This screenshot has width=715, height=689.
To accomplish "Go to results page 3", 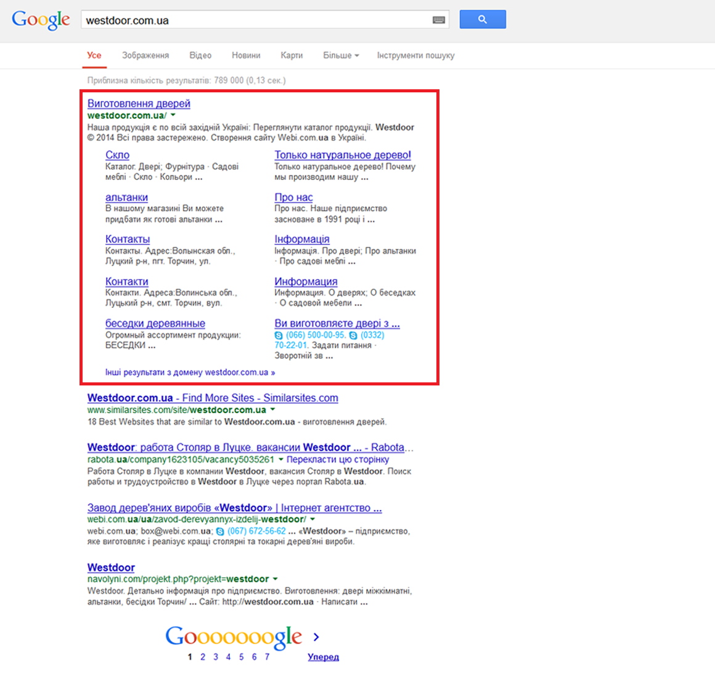I will (x=216, y=656).
